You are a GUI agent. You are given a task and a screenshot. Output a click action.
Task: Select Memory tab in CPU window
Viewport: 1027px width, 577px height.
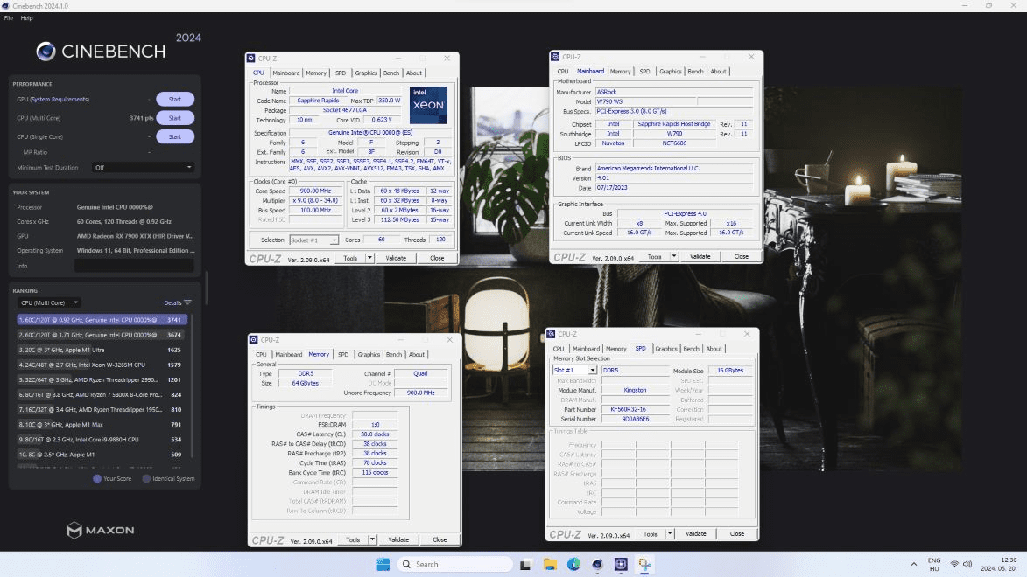click(x=316, y=73)
